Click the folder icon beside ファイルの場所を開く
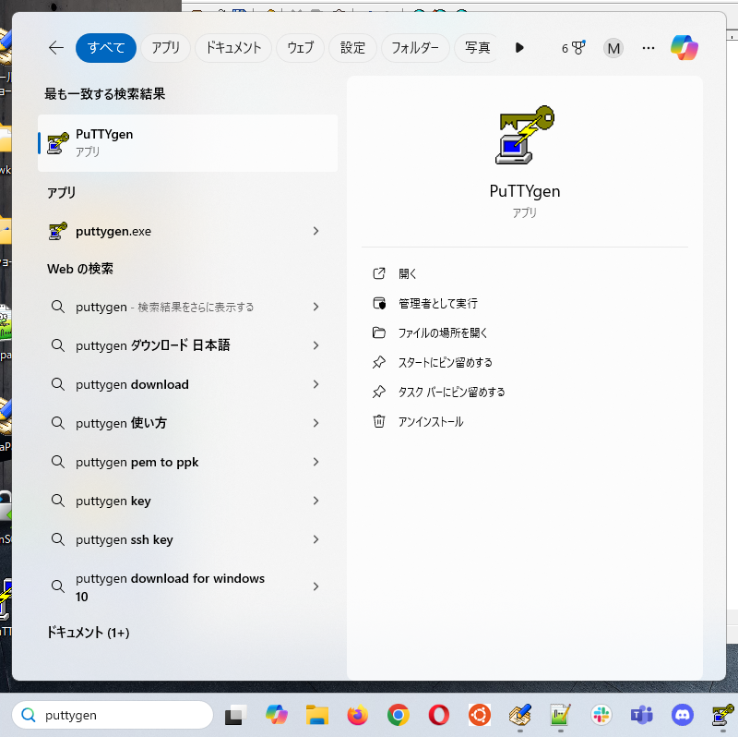 coord(379,332)
